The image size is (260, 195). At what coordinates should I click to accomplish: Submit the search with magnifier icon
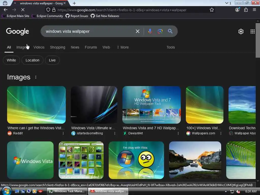coord(170,31)
